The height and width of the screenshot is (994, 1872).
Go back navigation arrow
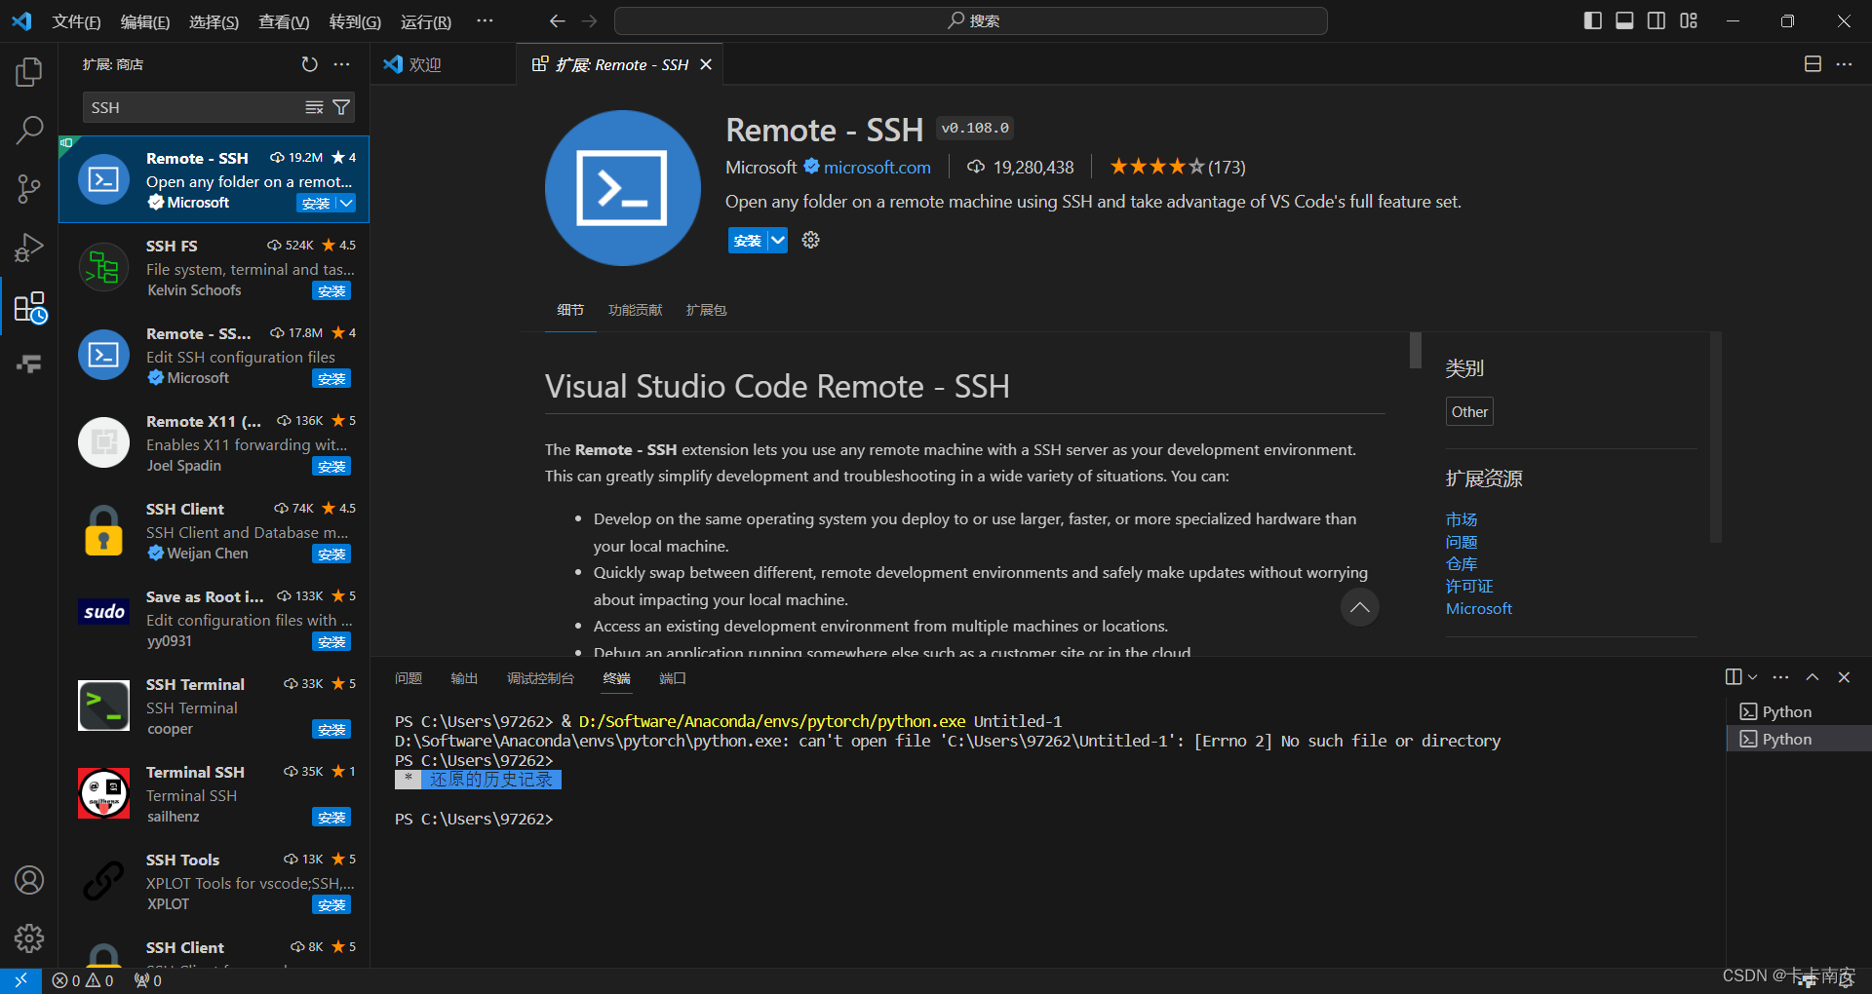(557, 20)
